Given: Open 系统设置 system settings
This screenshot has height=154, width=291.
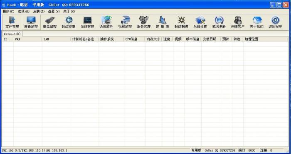Looking at the screenshot, I should pyautogui.click(x=200, y=22).
